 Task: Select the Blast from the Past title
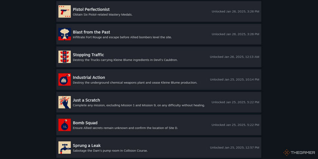[x=91, y=32]
